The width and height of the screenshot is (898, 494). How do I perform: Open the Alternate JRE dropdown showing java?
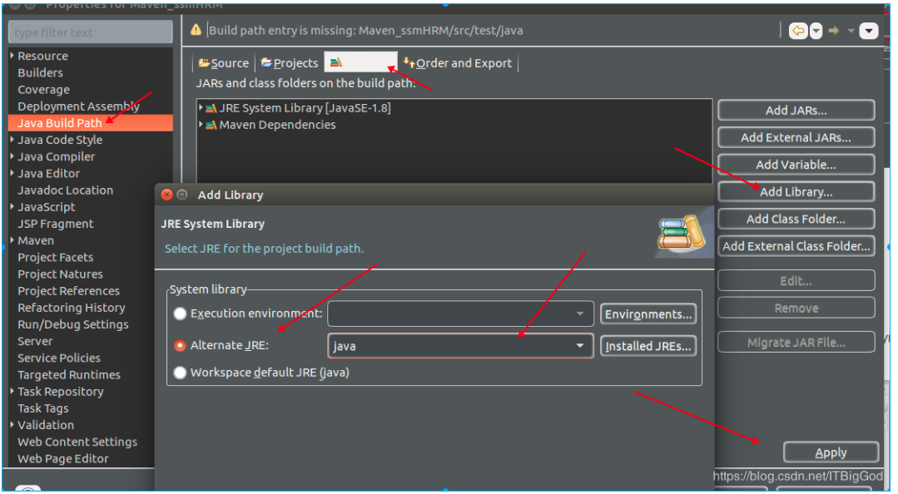click(580, 345)
